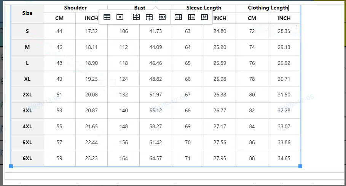Screen dimensions: 346x186
Task: Click the delete column icon
Action: 204,17
